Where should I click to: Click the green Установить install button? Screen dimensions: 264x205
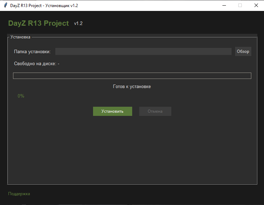[112, 111]
